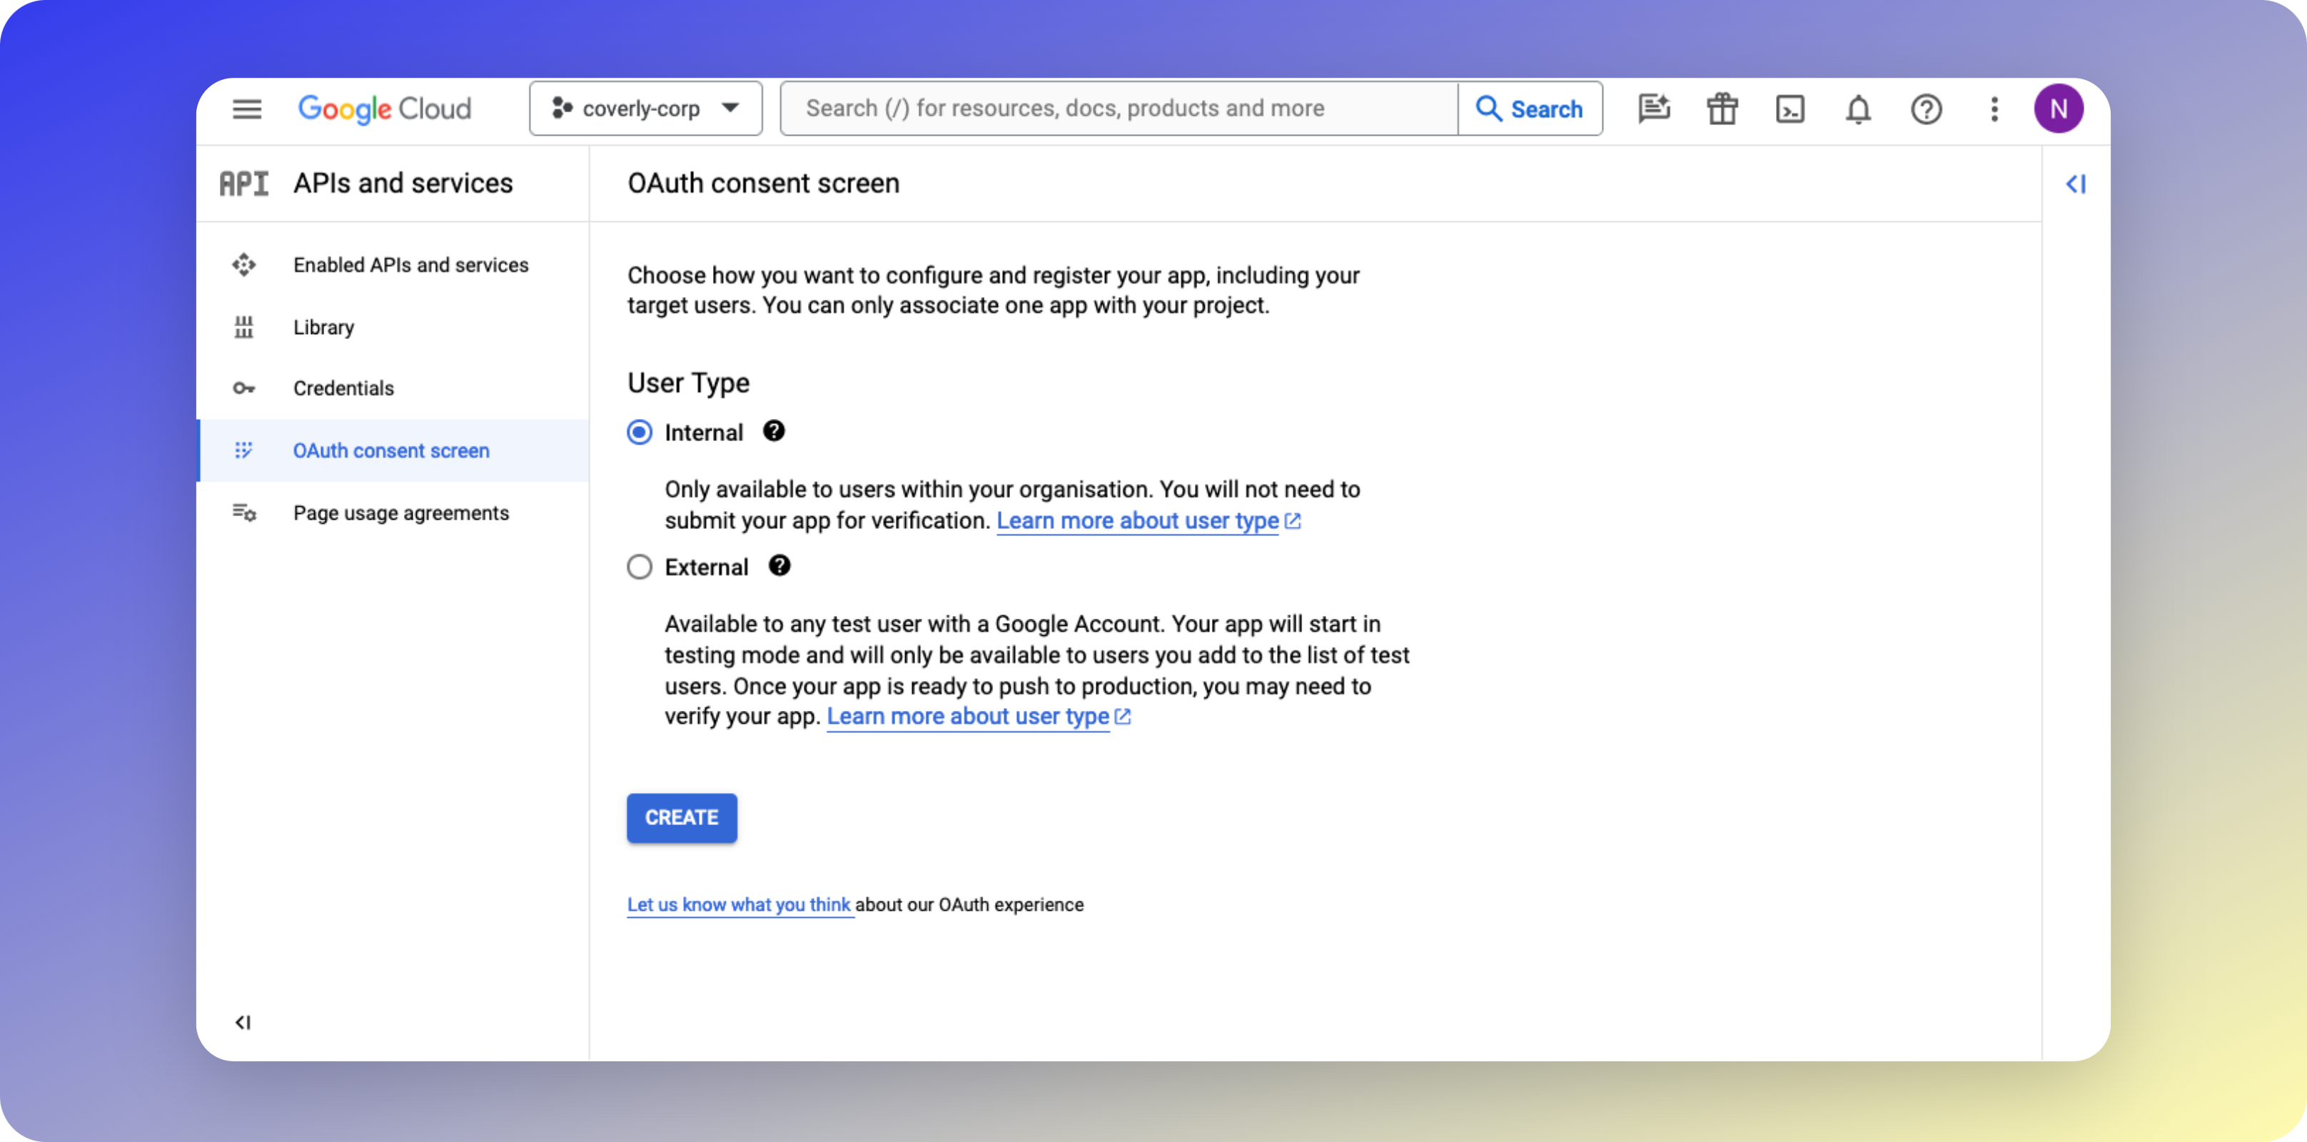Go to Page usage agreements
Screen dimensions: 2307x1142
click(400, 512)
